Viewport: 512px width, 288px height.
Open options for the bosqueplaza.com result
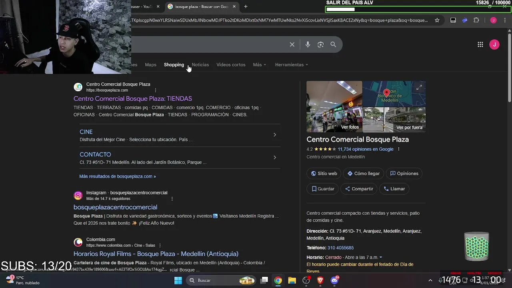[x=156, y=90]
